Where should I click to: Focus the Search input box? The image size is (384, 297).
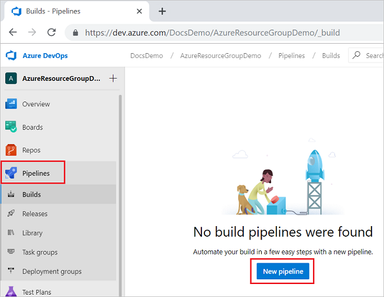pos(366,56)
